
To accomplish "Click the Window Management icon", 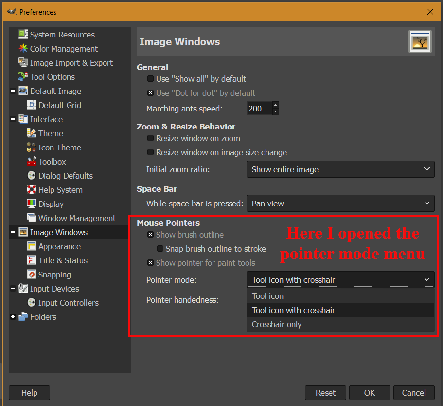I will pos(31,218).
